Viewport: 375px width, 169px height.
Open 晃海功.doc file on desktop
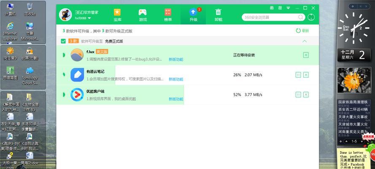click(x=30, y=159)
